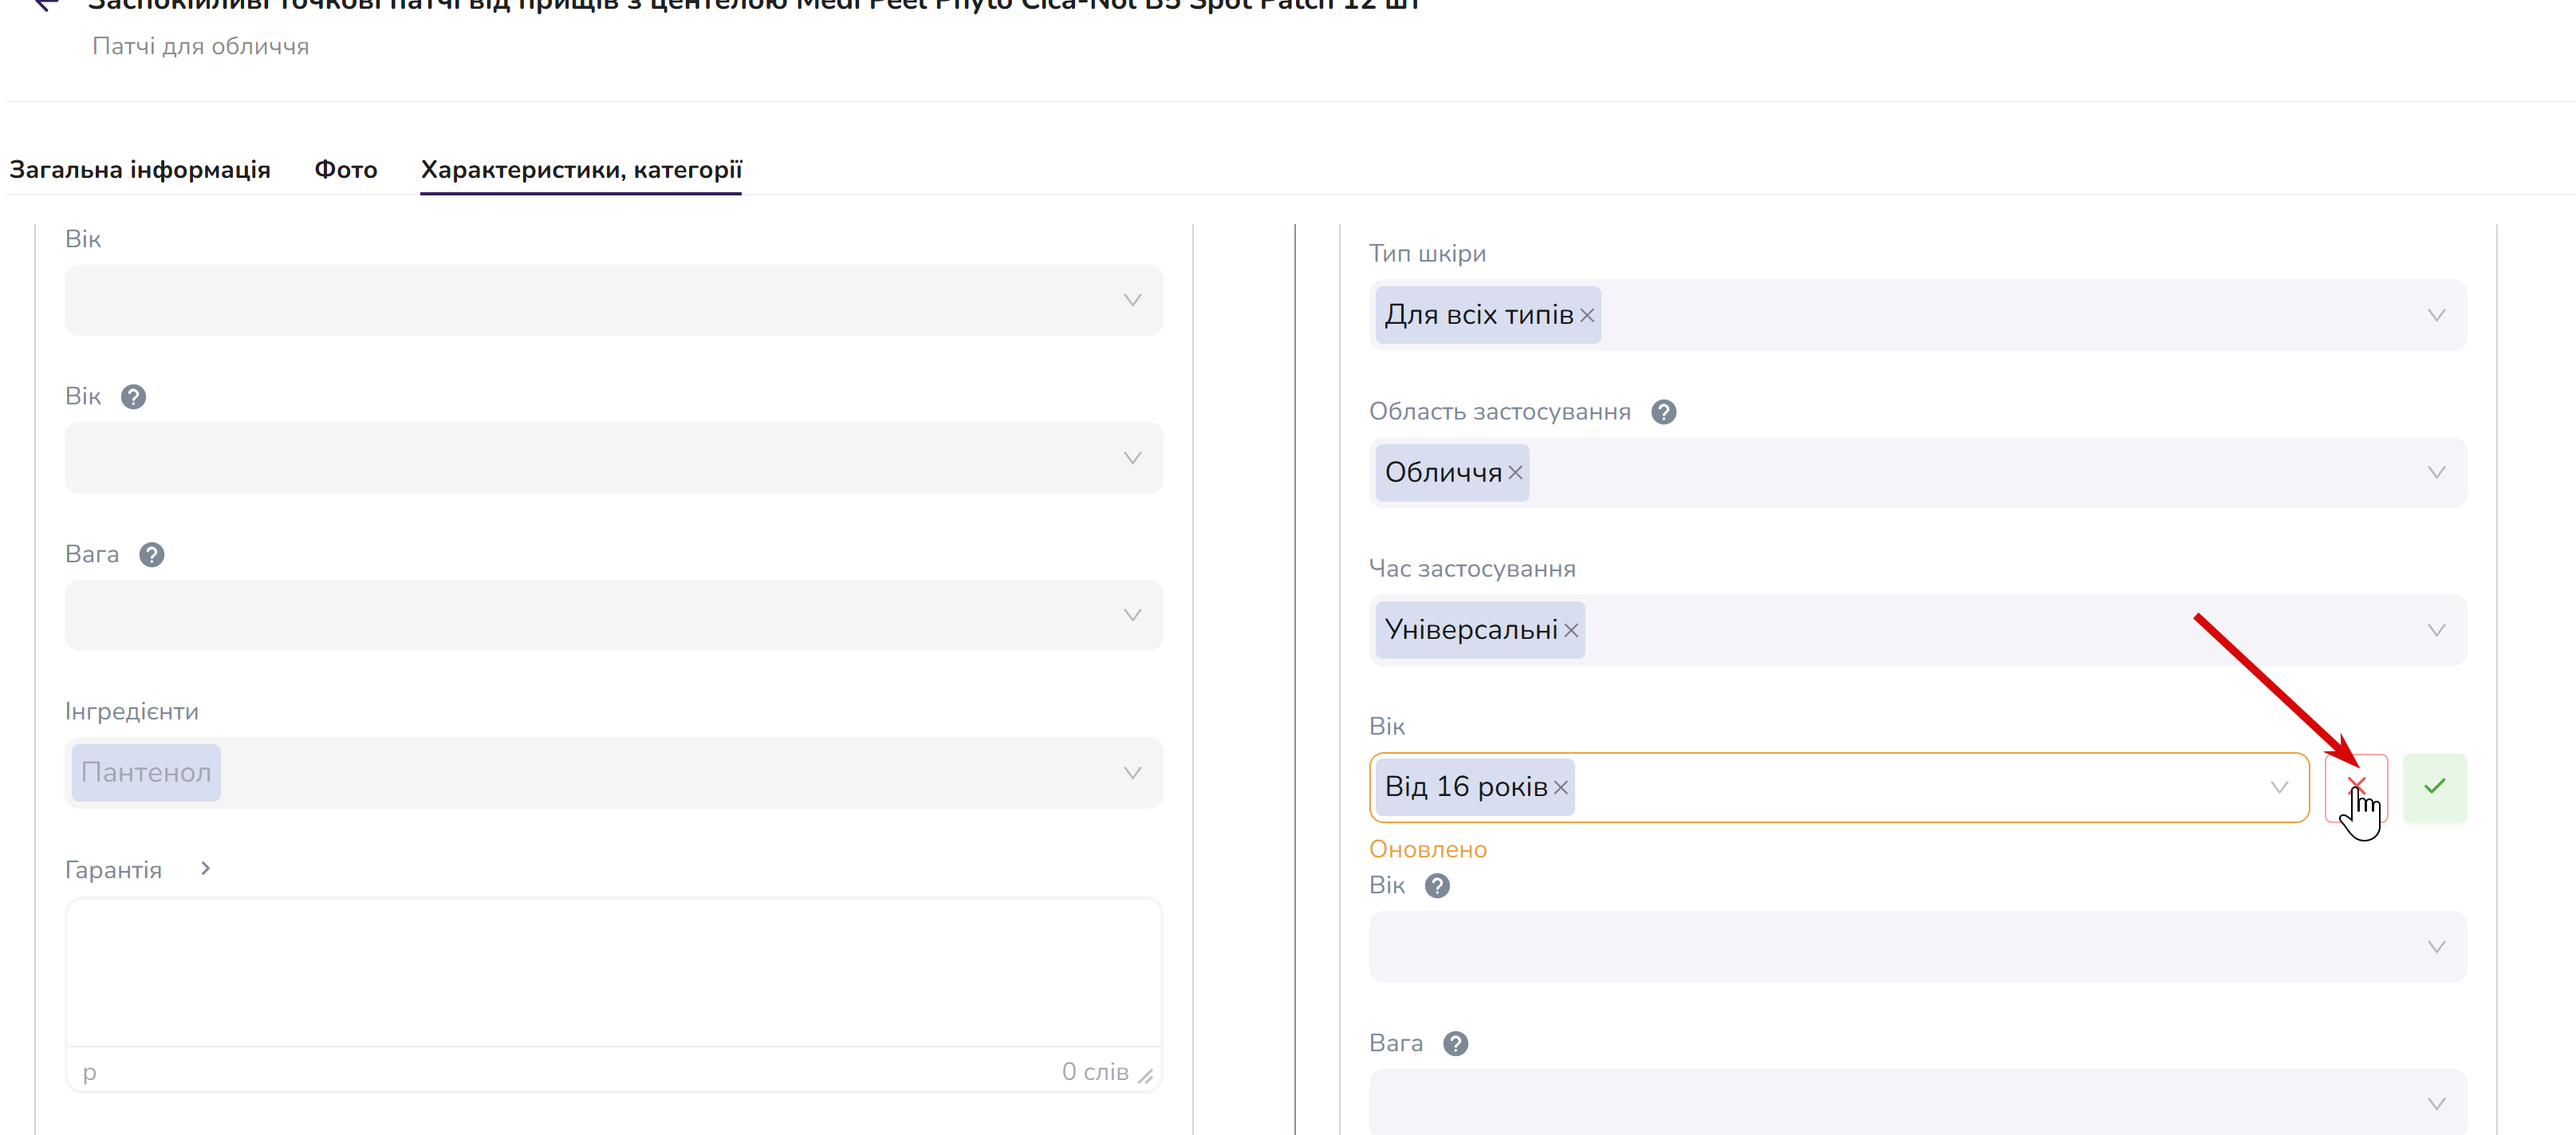Remove the 'Обличчя' tag
2576x1135 pixels.
click(1515, 472)
